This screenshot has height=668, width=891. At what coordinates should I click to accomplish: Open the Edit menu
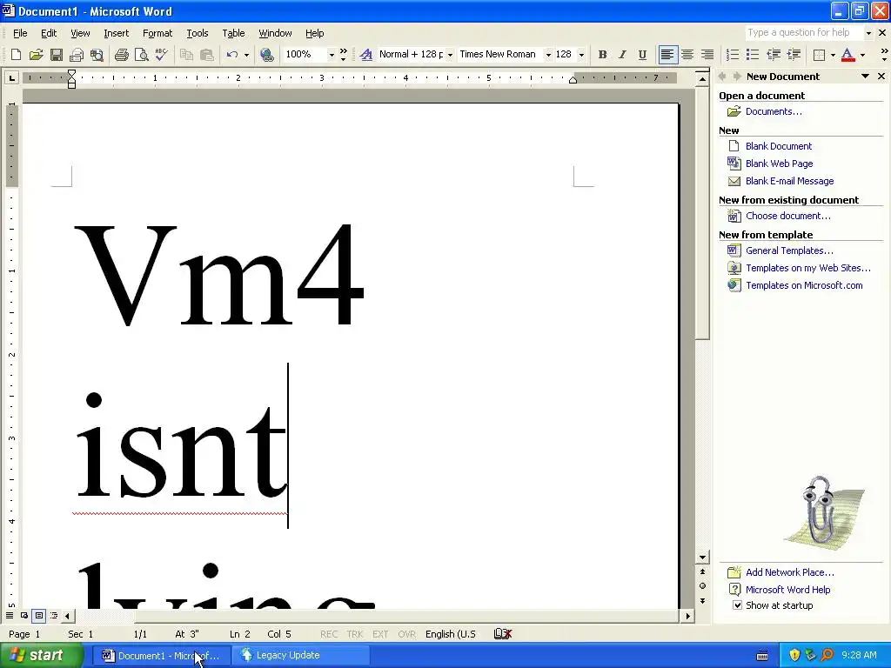pyautogui.click(x=49, y=33)
